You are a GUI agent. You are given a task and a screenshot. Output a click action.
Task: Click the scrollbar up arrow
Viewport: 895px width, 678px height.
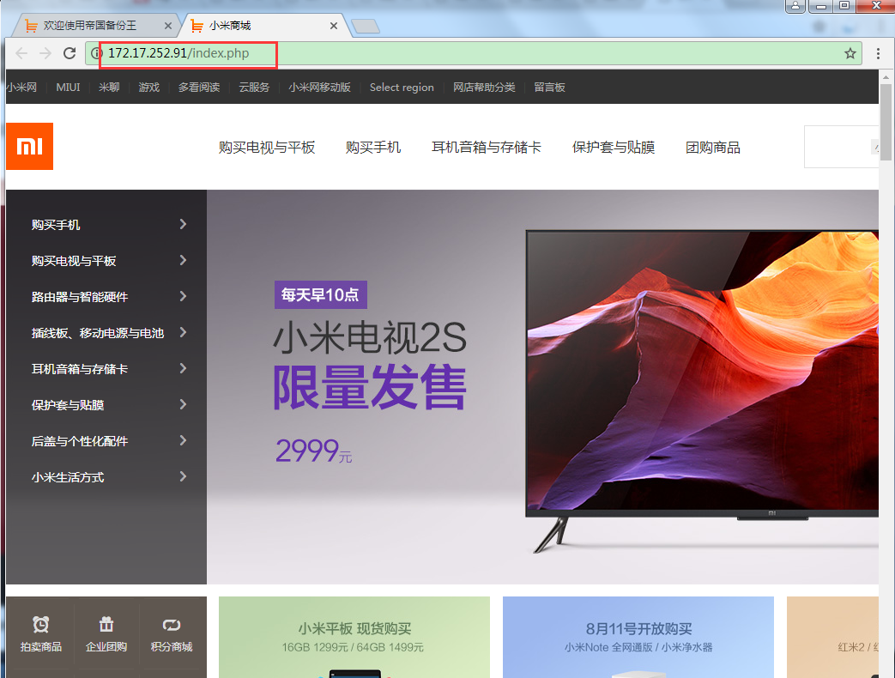886,76
